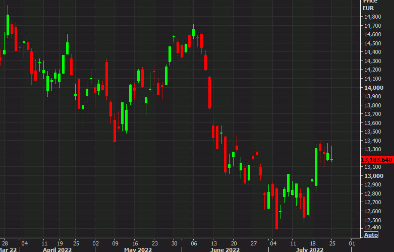The image size is (394, 252).
Task: Click the 19 date tick label
Action: coord(60,243)
